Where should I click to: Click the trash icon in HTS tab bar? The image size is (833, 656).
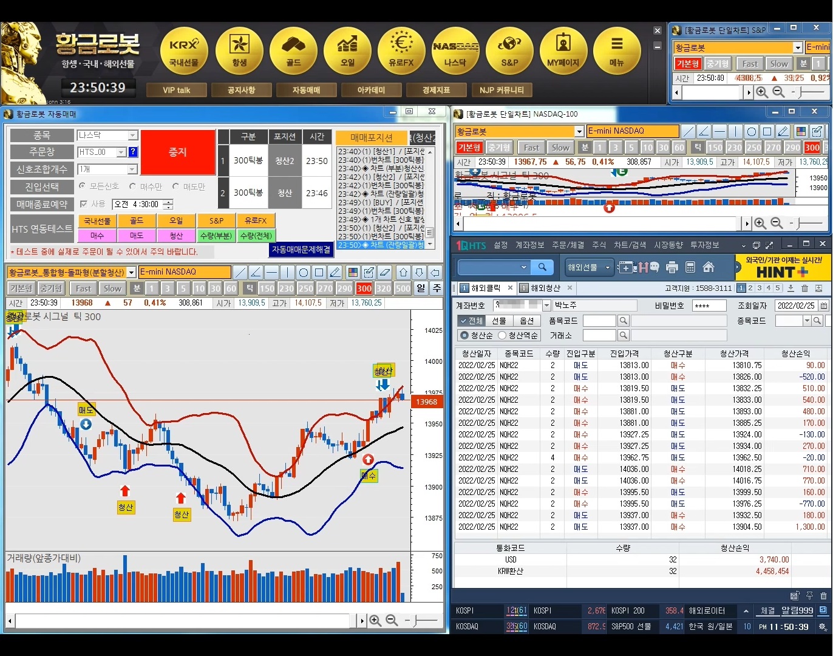[804, 289]
